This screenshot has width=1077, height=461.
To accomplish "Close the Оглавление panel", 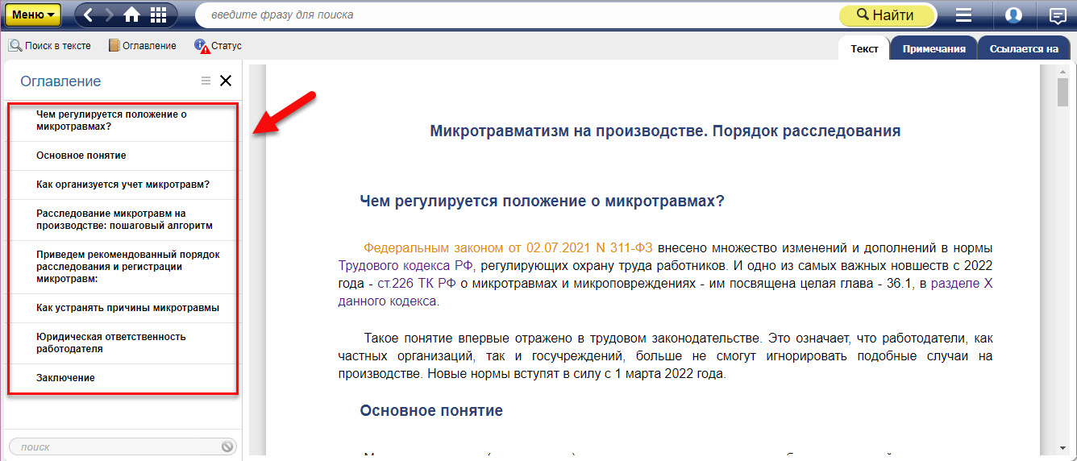I will pyautogui.click(x=226, y=81).
